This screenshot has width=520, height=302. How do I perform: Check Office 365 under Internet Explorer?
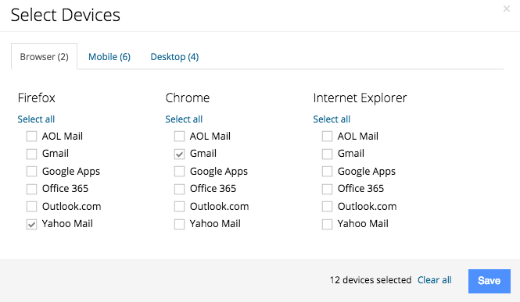click(x=327, y=189)
